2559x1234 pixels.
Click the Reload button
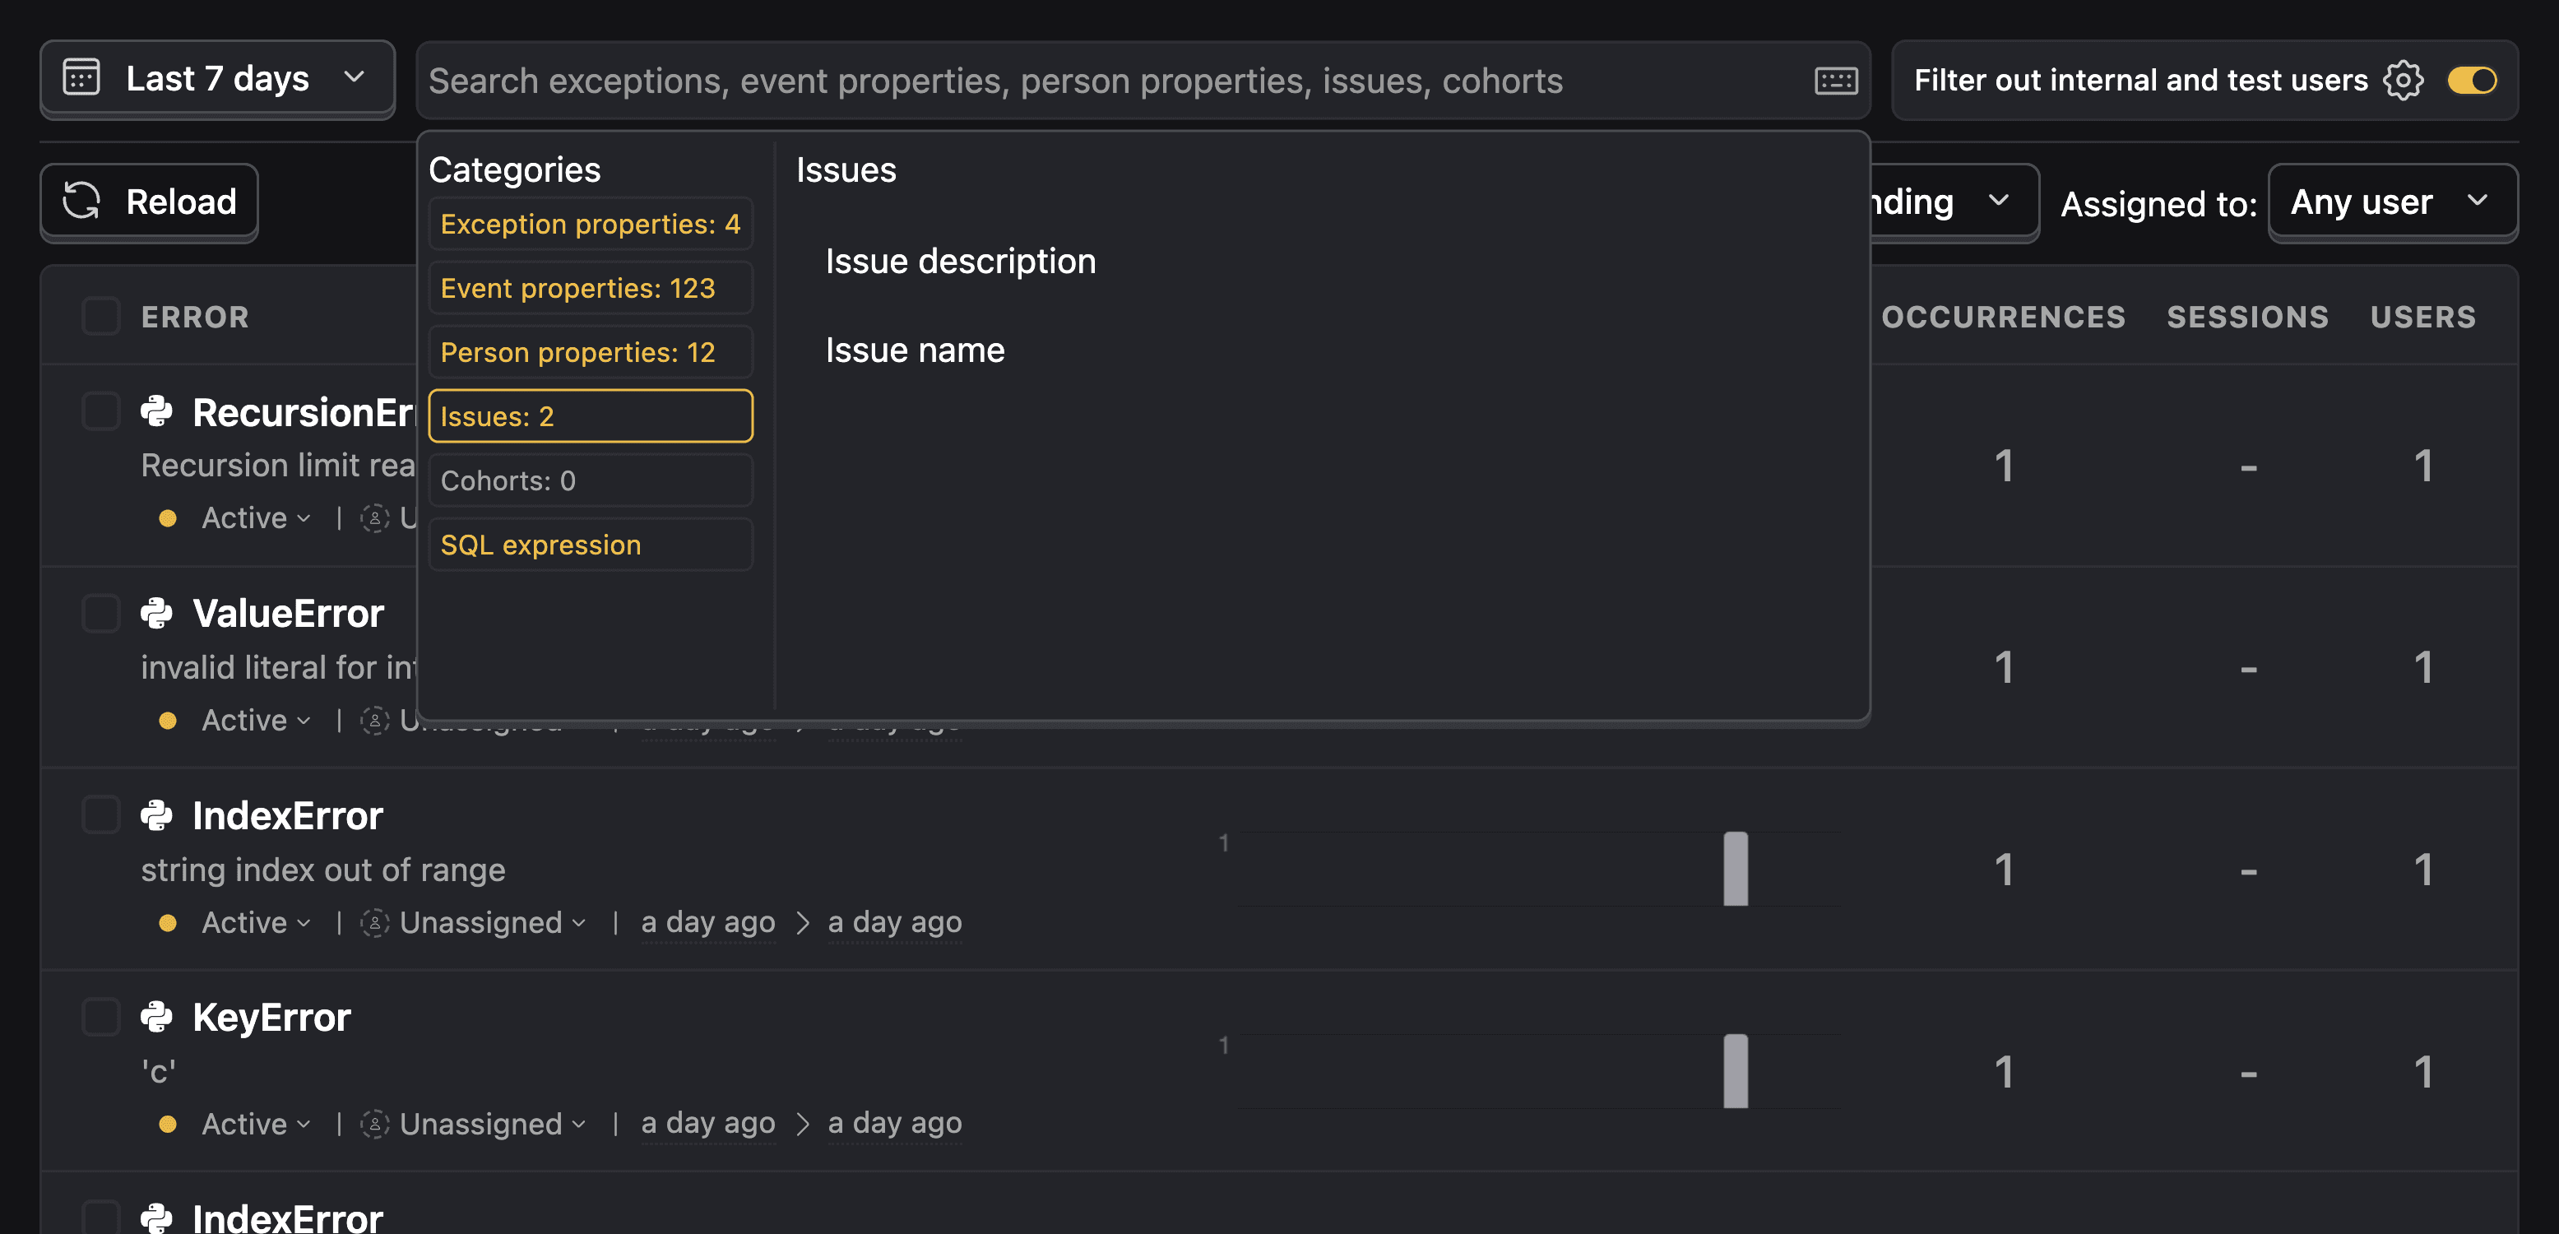pyautogui.click(x=149, y=202)
